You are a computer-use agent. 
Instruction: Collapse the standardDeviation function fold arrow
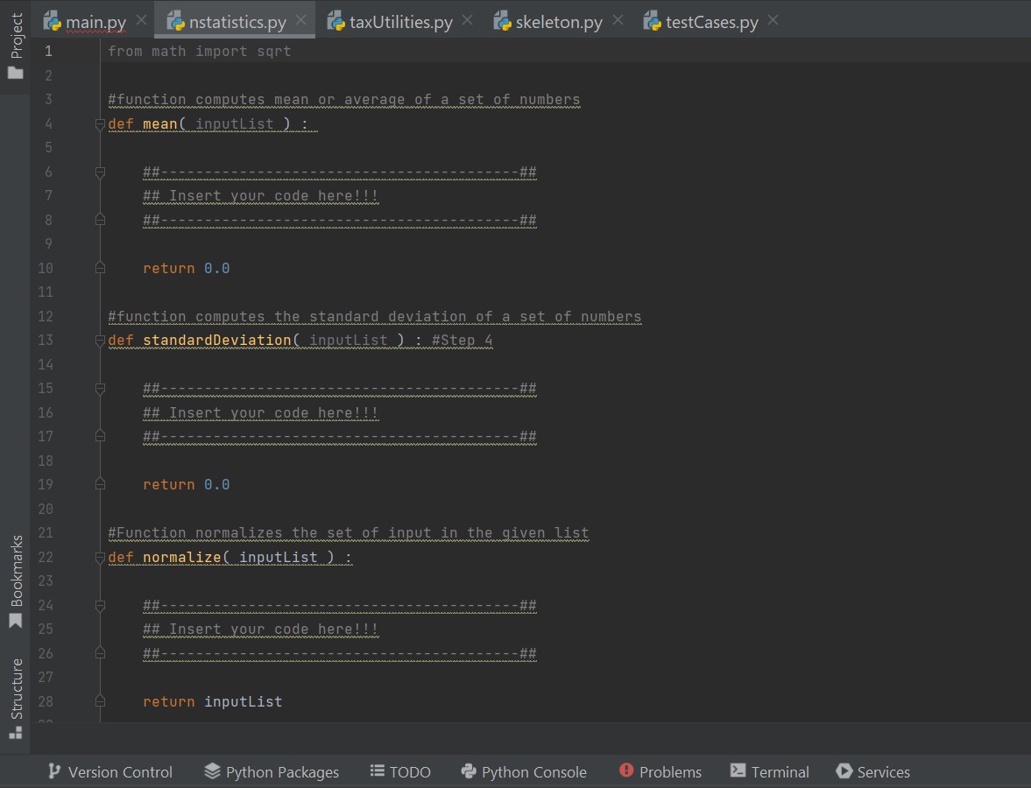[x=99, y=341]
